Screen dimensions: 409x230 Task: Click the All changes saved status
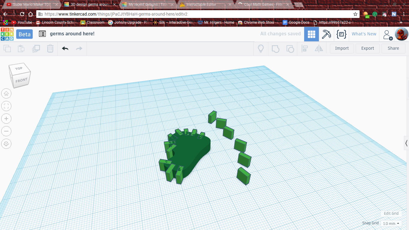(x=280, y=34)
